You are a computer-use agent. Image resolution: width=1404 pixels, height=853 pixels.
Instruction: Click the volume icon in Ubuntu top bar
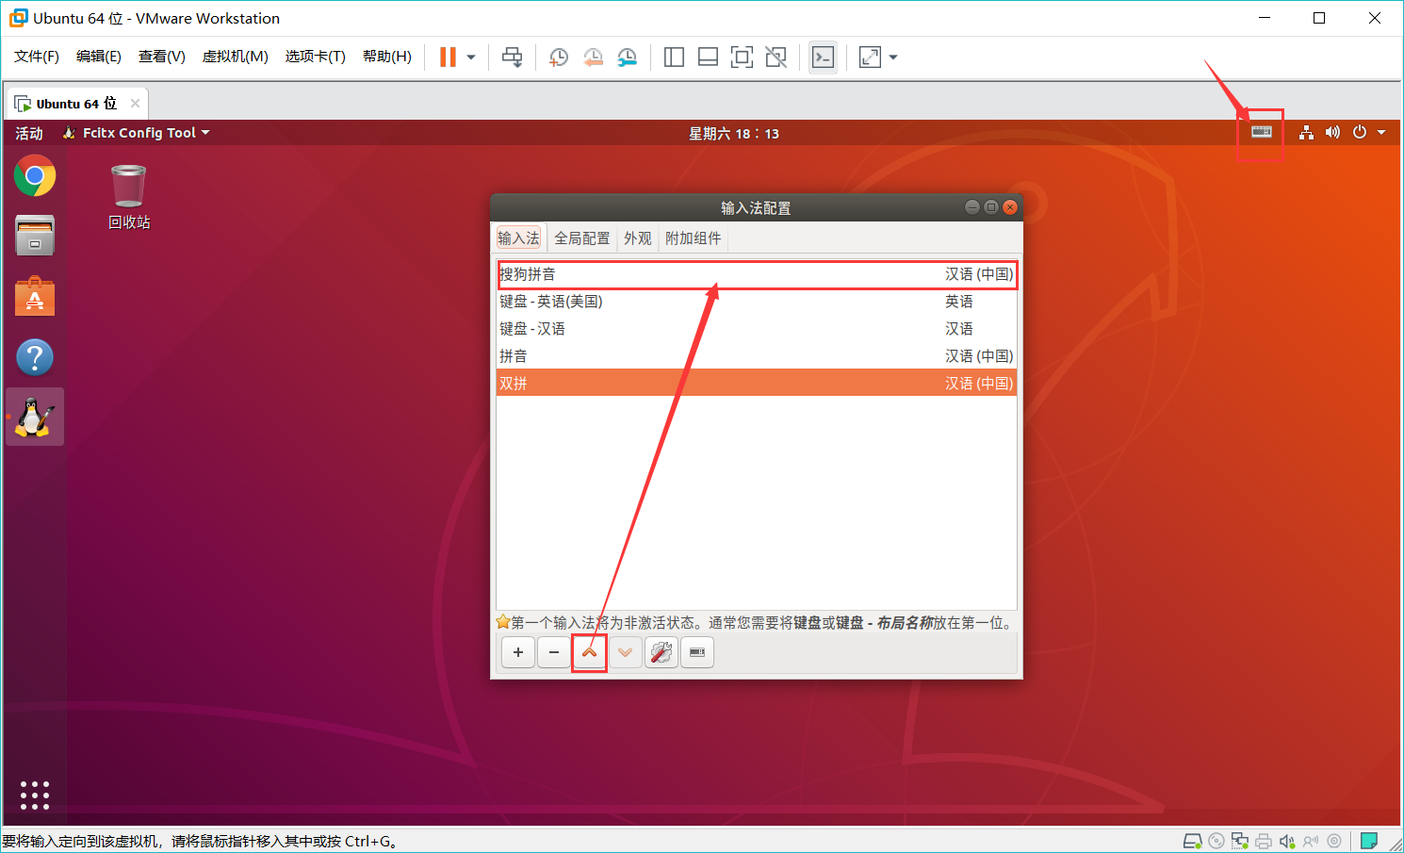pos(1332,133)
